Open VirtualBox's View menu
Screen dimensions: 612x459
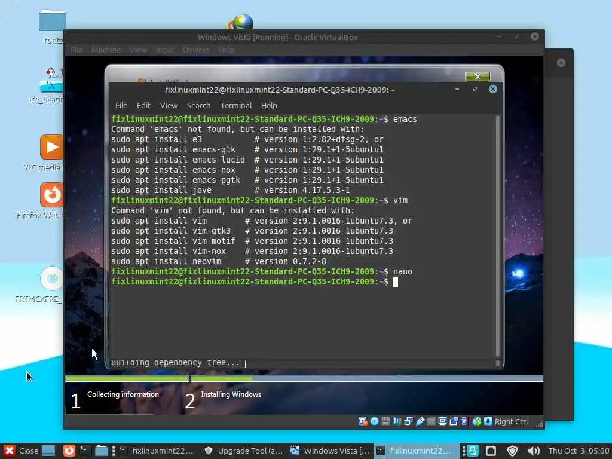pos(138,50)
